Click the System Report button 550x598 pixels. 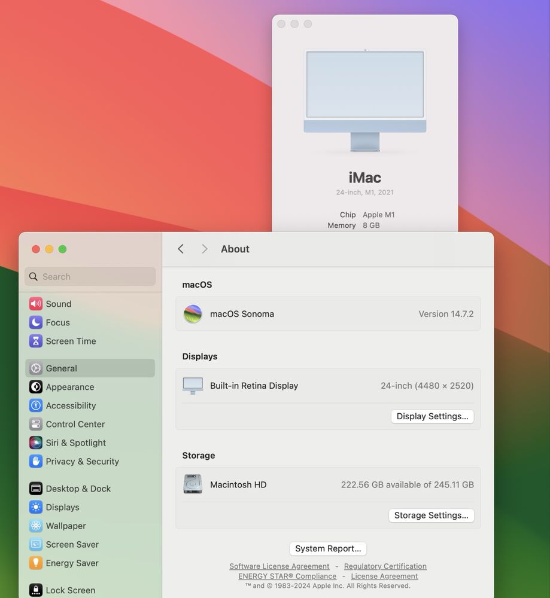(x=328, y=549)
